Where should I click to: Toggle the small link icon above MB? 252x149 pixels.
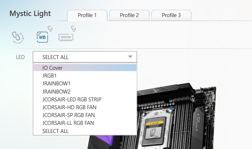pyautogui.click(x=50, y=28)
